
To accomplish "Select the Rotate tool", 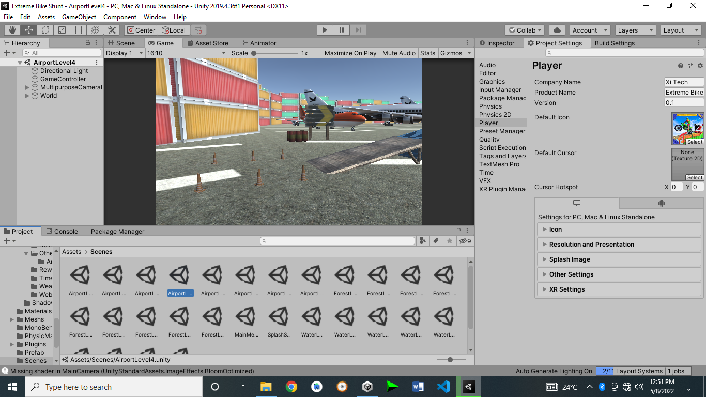I will 45,29.
